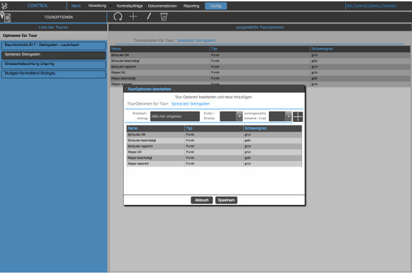Click the tour location icon at top left
Viewport: 412px width, 274px height.
click(x=6, y=16)
